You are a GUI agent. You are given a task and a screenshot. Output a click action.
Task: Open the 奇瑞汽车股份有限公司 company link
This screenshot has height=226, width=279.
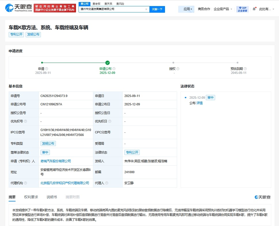[x=56, y=161]
